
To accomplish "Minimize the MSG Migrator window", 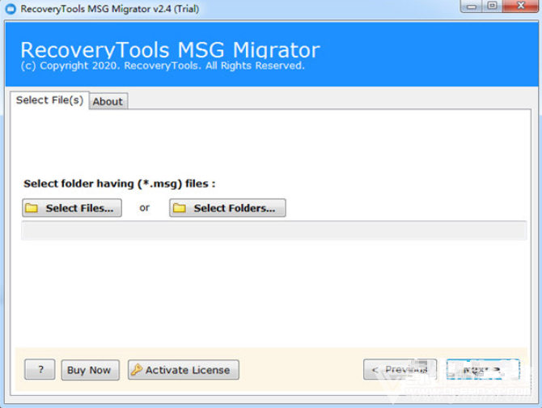I will [x=471, y=6].
